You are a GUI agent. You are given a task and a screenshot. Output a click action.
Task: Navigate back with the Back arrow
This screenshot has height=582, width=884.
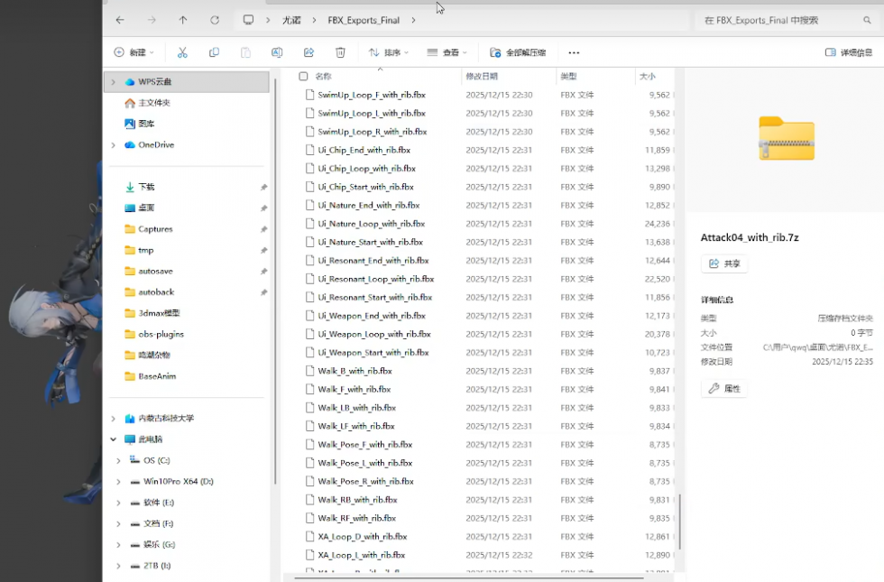120,20
